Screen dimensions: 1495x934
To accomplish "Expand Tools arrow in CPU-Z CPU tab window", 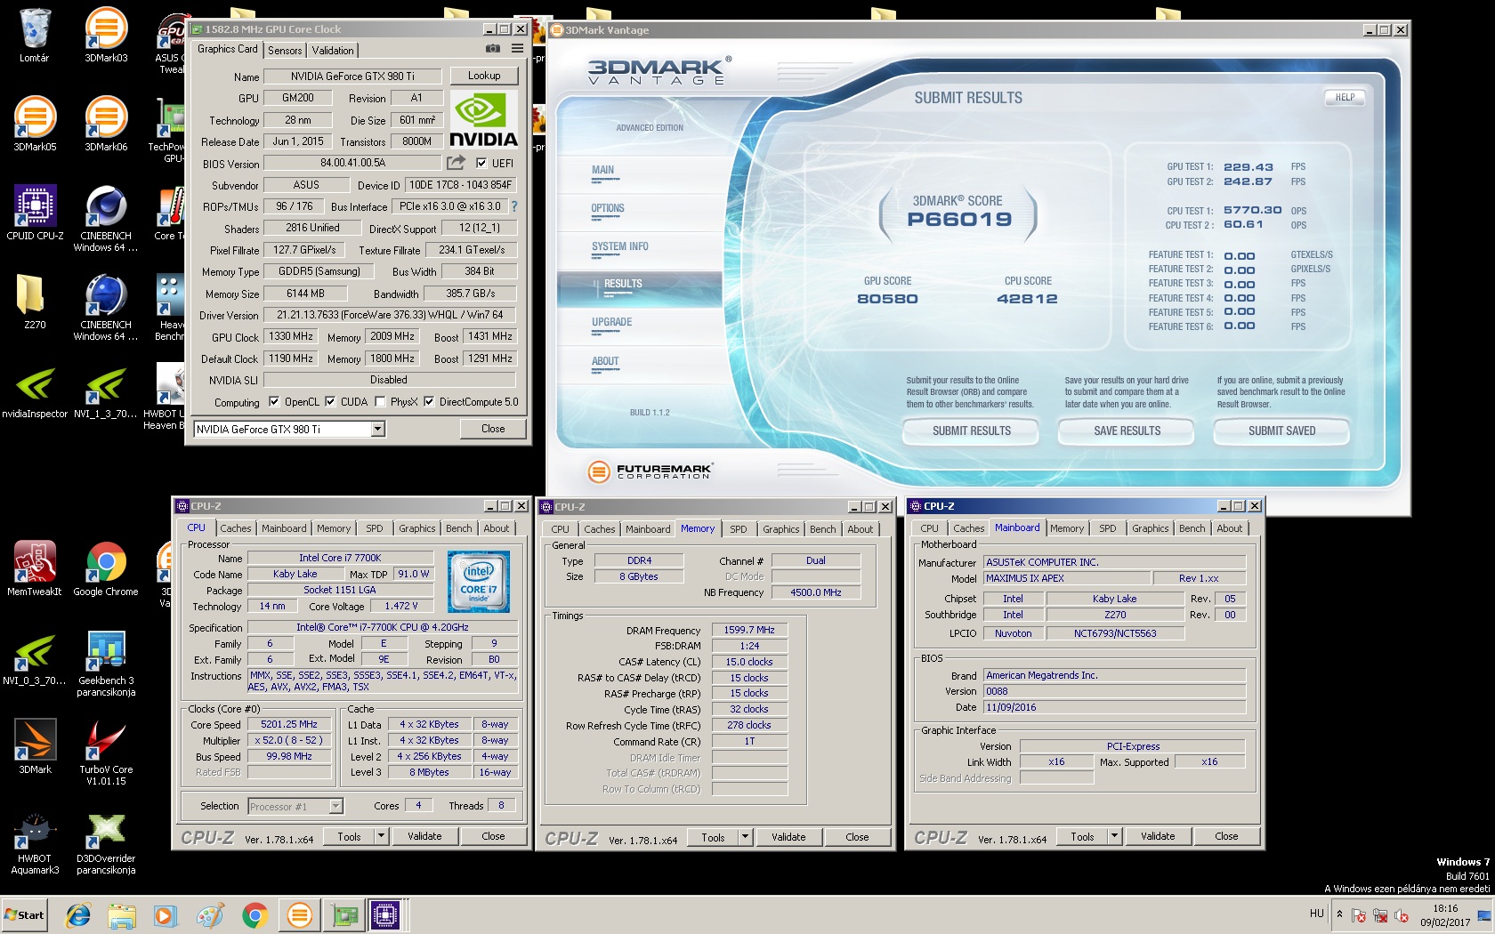I will pyautogui.click(x=382, y=836).
